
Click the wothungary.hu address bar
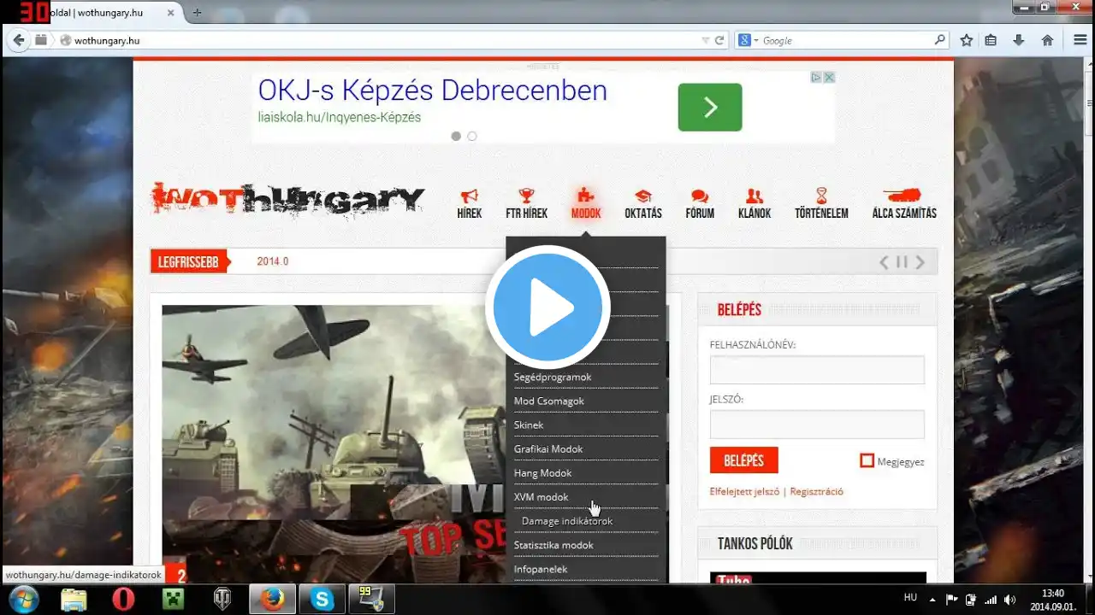(385, 40)
